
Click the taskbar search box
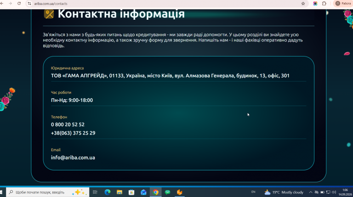(x=47, y=192)
